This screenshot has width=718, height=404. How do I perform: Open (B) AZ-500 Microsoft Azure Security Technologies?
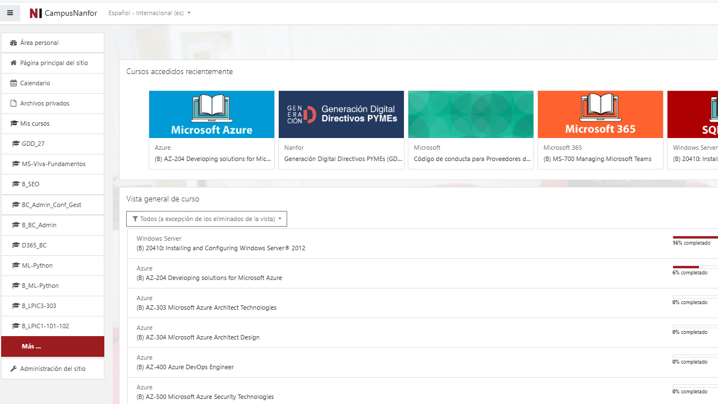pyautogui.click(x=205, y=397)
